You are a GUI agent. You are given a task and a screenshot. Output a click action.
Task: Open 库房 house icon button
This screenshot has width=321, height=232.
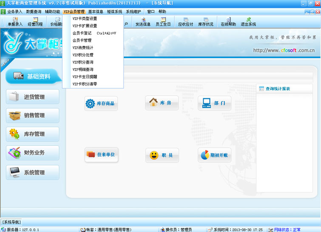162,103
